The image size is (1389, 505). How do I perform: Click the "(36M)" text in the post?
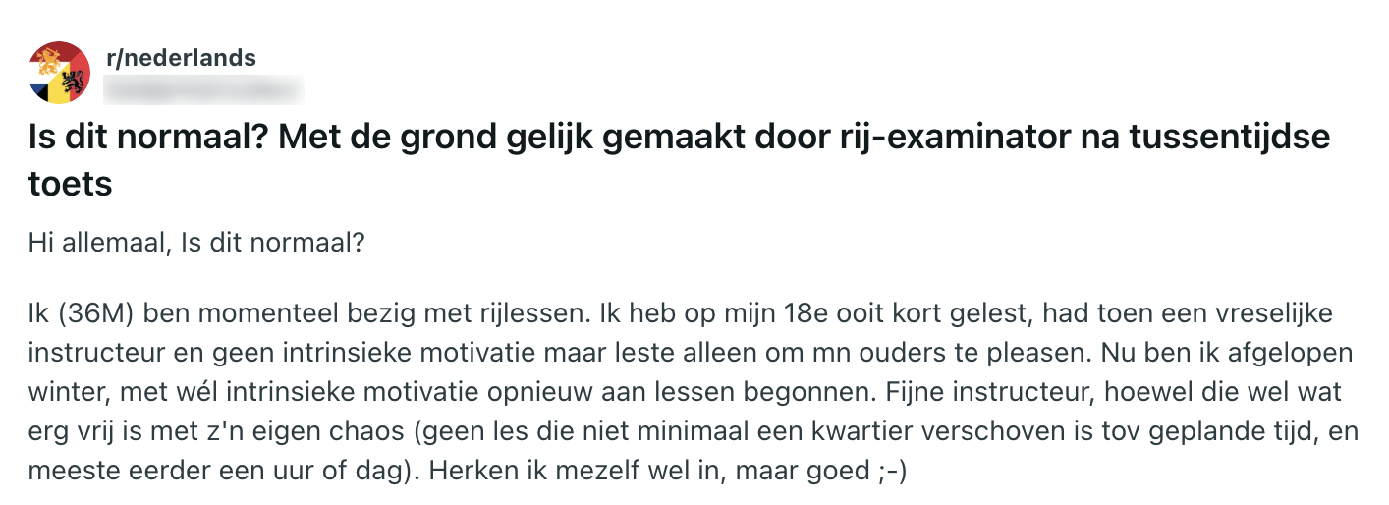tap(94, 316)
